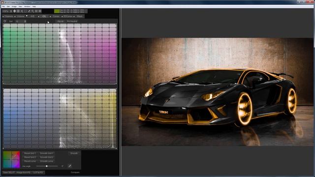
Task: Click Smooth Grid 2 button
Action: 46,157
